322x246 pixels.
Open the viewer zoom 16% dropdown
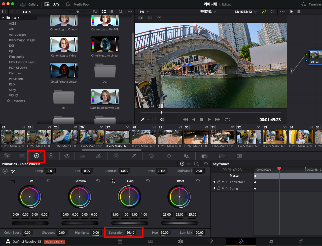pos(144,12)
